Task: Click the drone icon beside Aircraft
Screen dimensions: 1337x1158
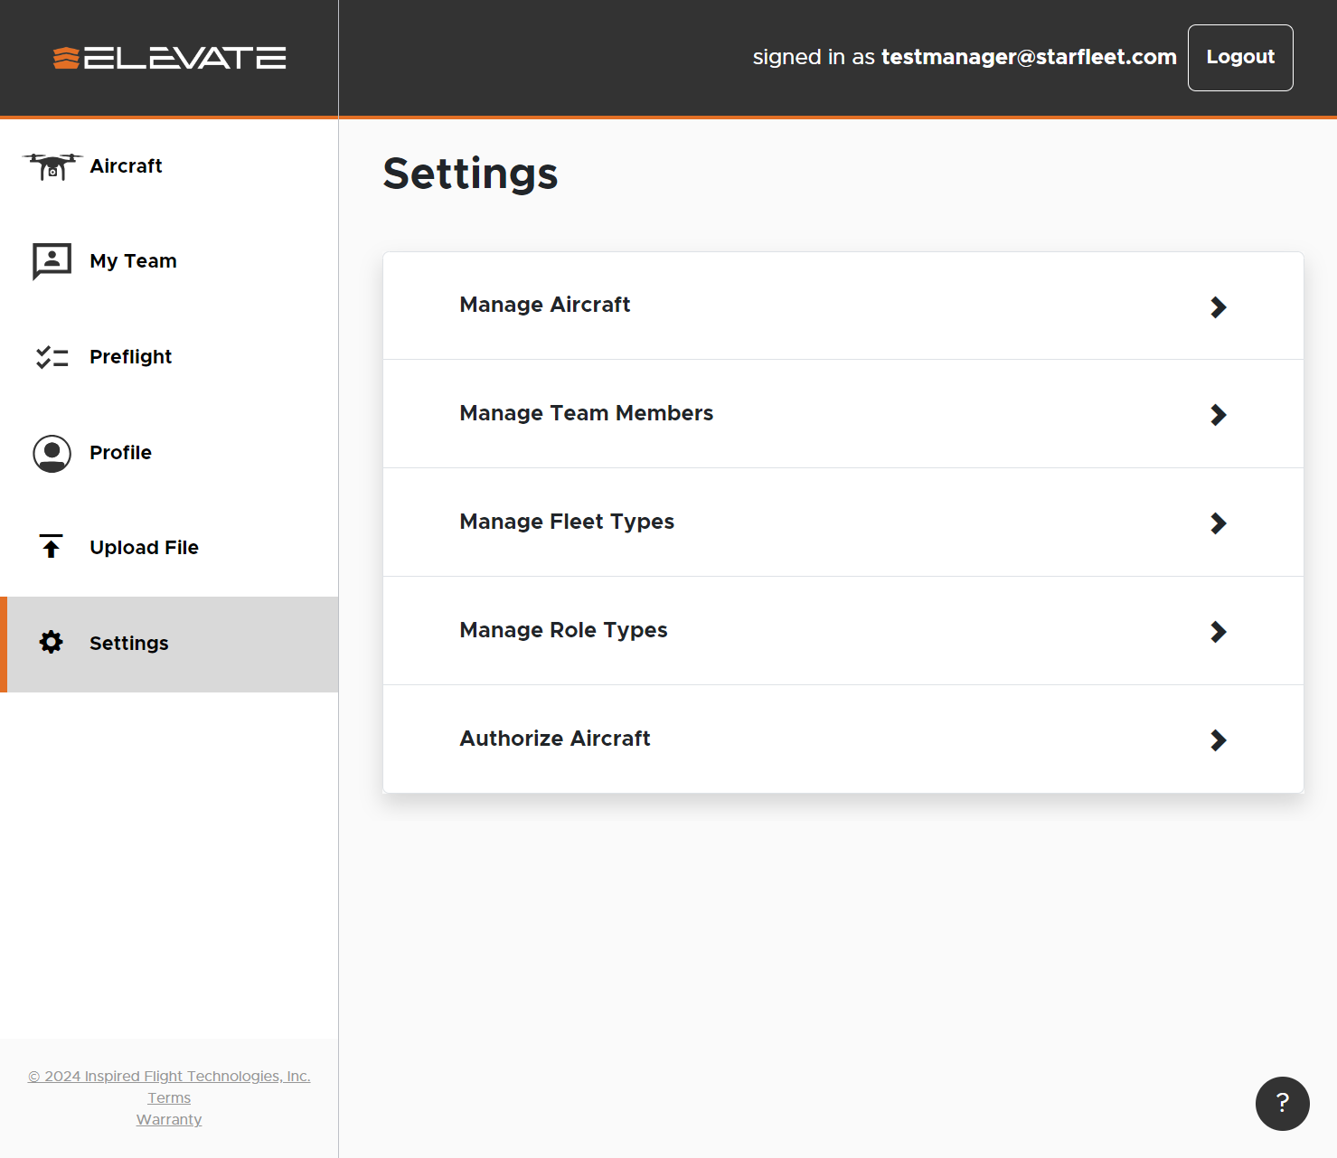Action: pos(52,166)
